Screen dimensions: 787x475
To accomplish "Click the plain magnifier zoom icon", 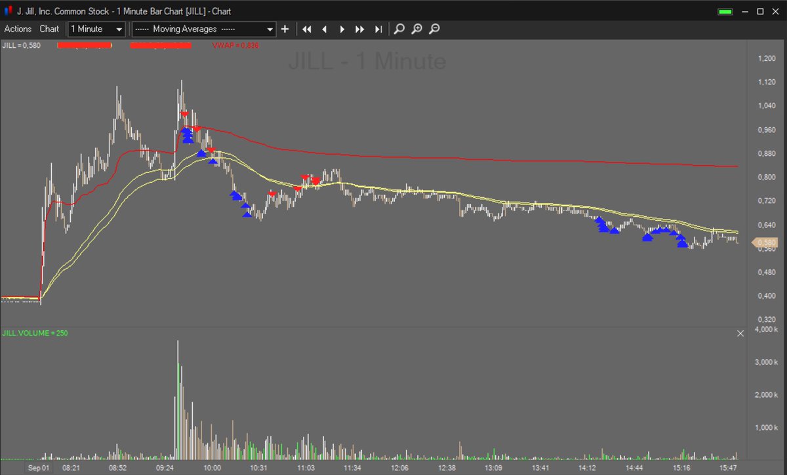I will 399,29.
